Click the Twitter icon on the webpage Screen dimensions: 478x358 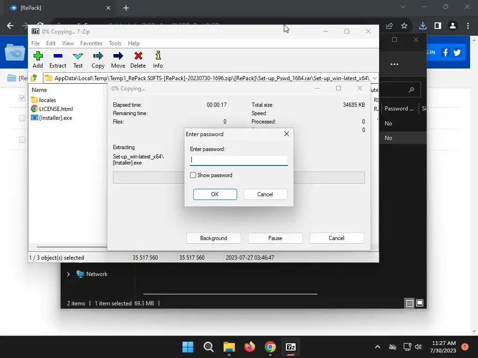[x=457, y=52]
